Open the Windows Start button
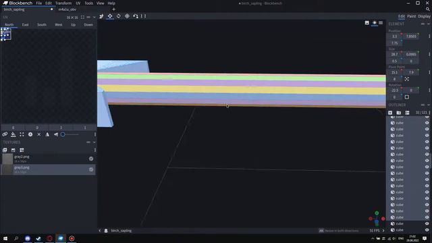 5,238
